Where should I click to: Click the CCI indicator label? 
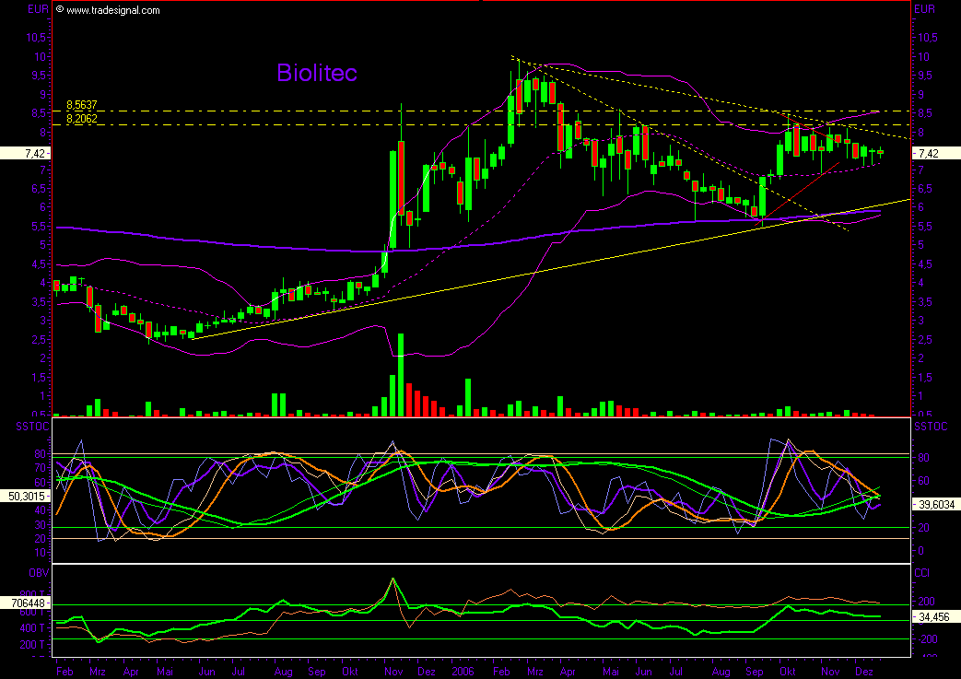pos(921,573)
